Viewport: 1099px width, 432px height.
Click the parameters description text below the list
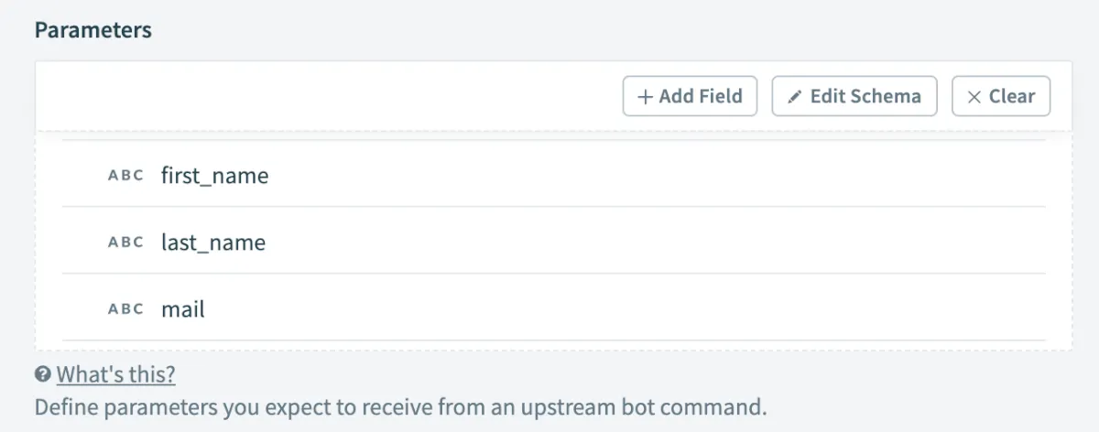point(399,405)
